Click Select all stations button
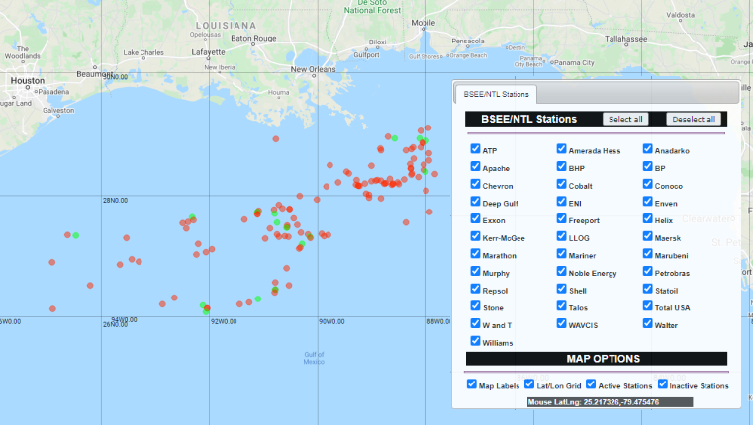The image size is (753, 425). [x=625, y=119]
